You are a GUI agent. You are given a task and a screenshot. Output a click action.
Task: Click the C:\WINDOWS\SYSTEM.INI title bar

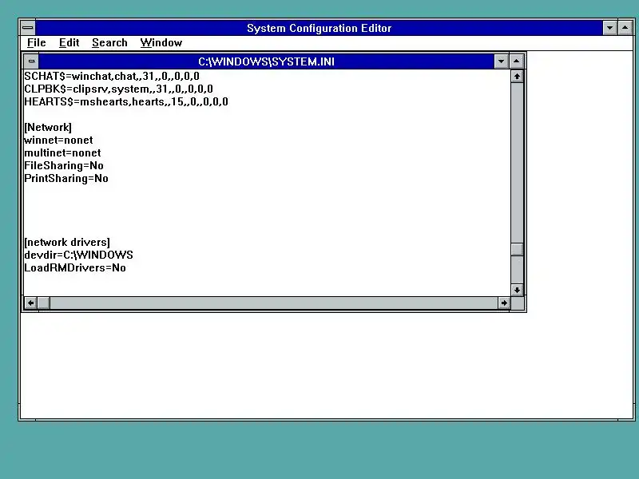[x=266, y=61]
